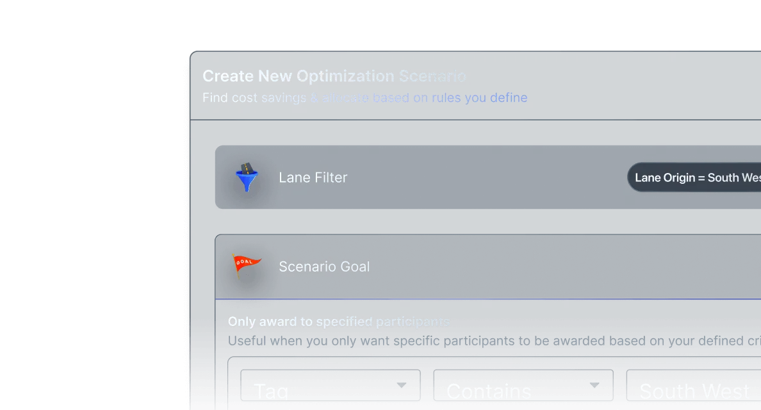761x410 pixels.
Task: Expand the Lane Filter section
Action: [x=487, y=177]
